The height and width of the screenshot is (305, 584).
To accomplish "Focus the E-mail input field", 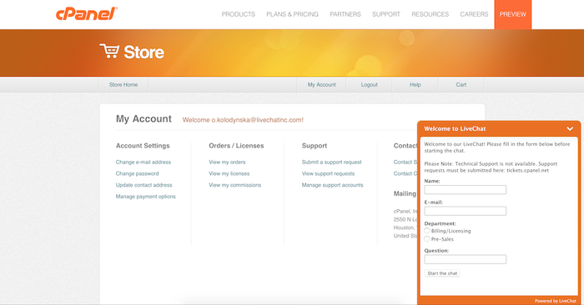I will (466, 212).
